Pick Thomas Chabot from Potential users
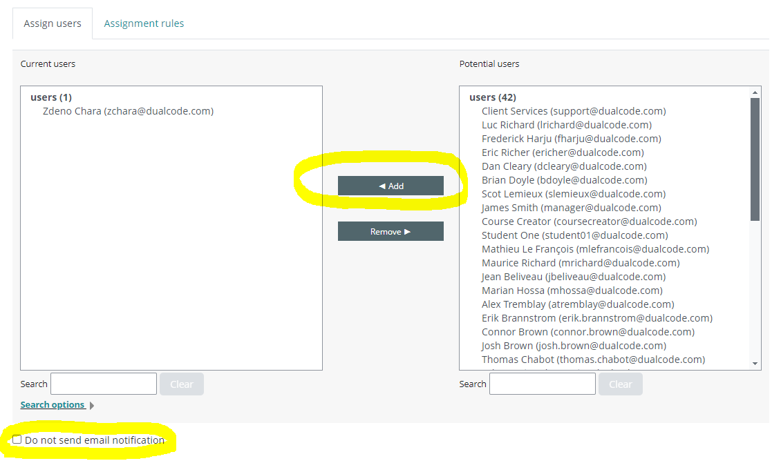 (x=593, y=360)
